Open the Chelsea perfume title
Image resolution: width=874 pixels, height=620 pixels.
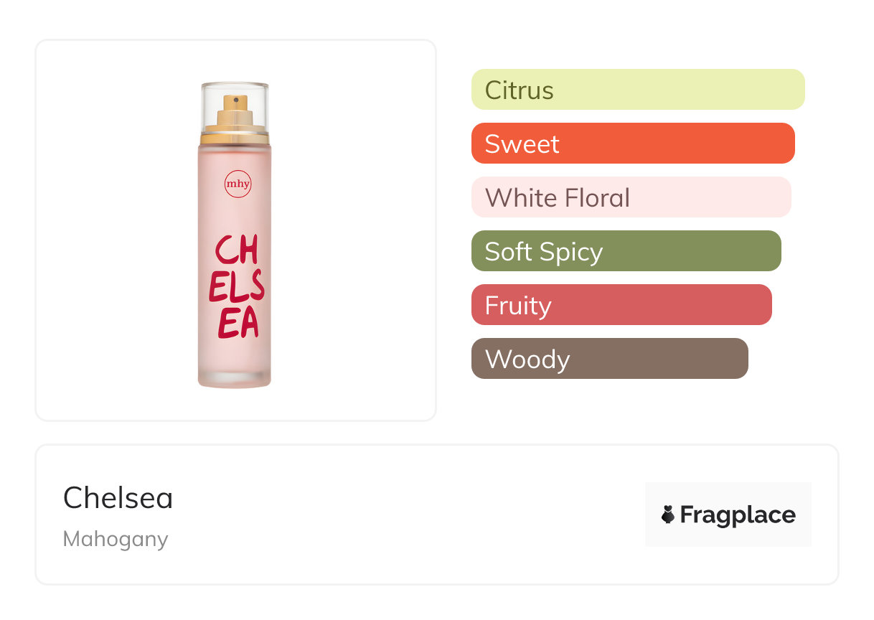point(118,498)
